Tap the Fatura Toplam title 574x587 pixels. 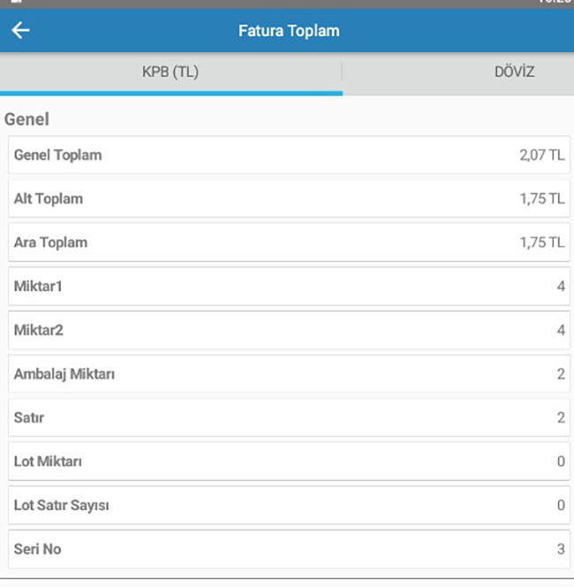[289, 31]
